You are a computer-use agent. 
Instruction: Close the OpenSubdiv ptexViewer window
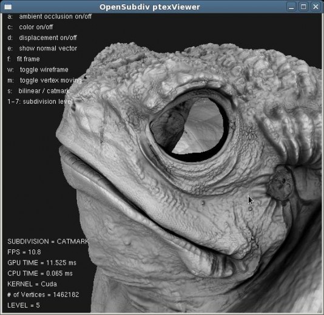(x=316, y=7)
